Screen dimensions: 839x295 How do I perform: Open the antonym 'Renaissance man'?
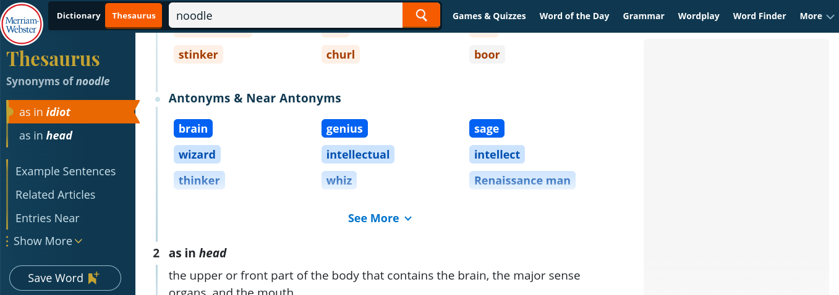522,180
